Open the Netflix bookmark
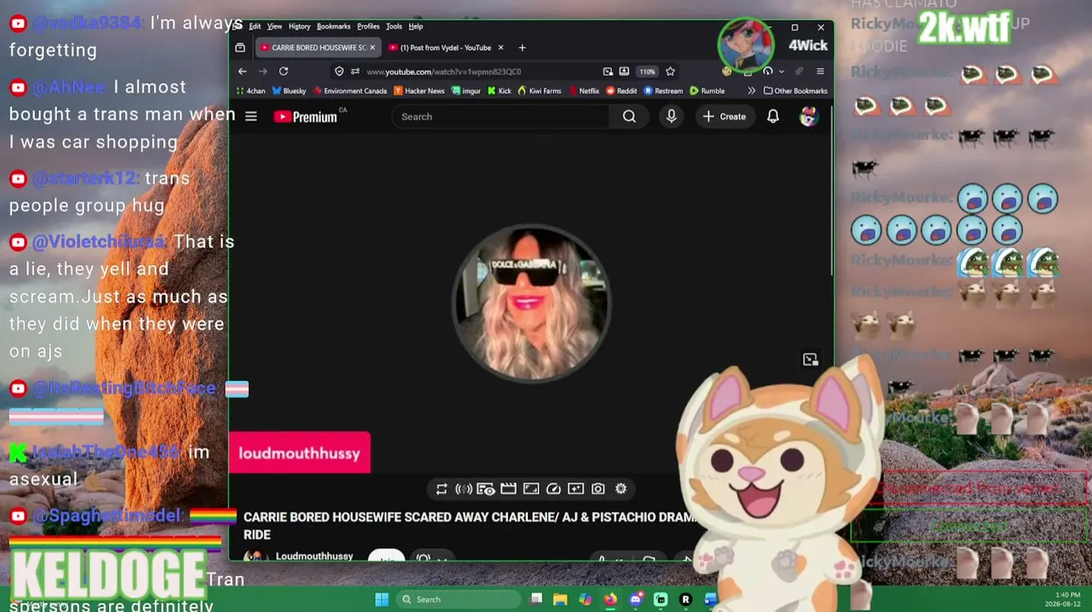 click(x=584, y=91)
